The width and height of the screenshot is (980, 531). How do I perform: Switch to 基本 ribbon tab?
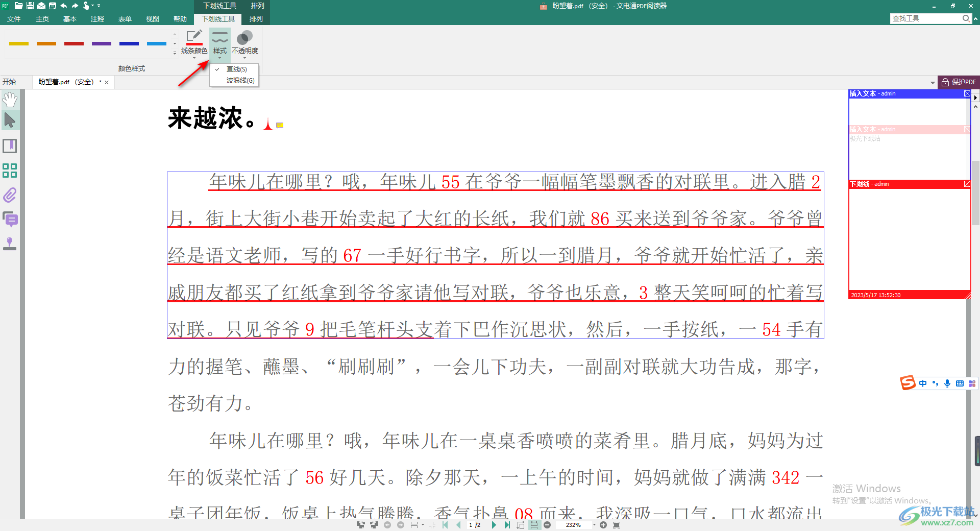coord(70,19)
